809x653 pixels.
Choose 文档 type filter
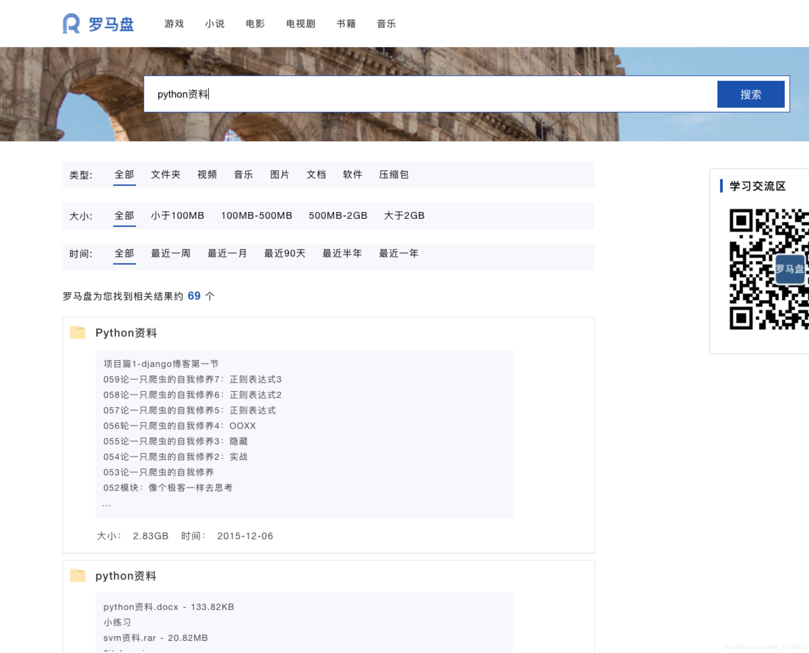coord(316,175)
